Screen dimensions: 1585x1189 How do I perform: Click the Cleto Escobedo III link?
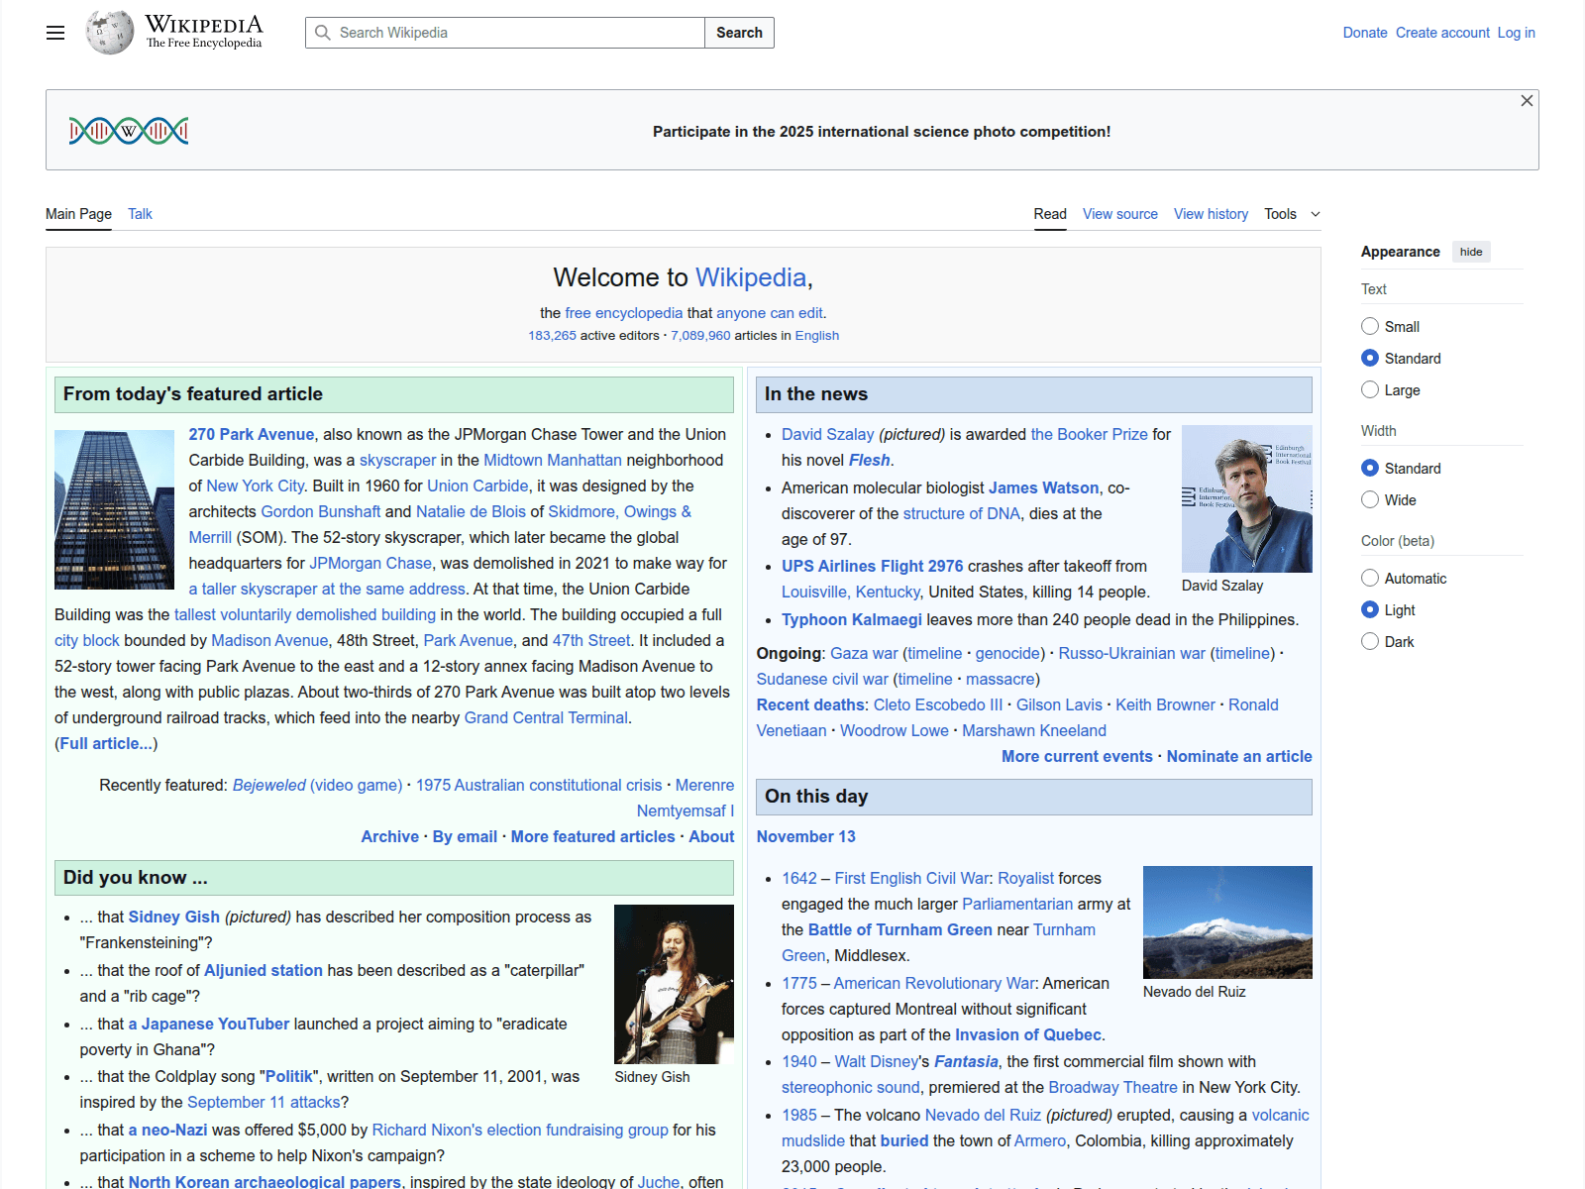point(938,704)
